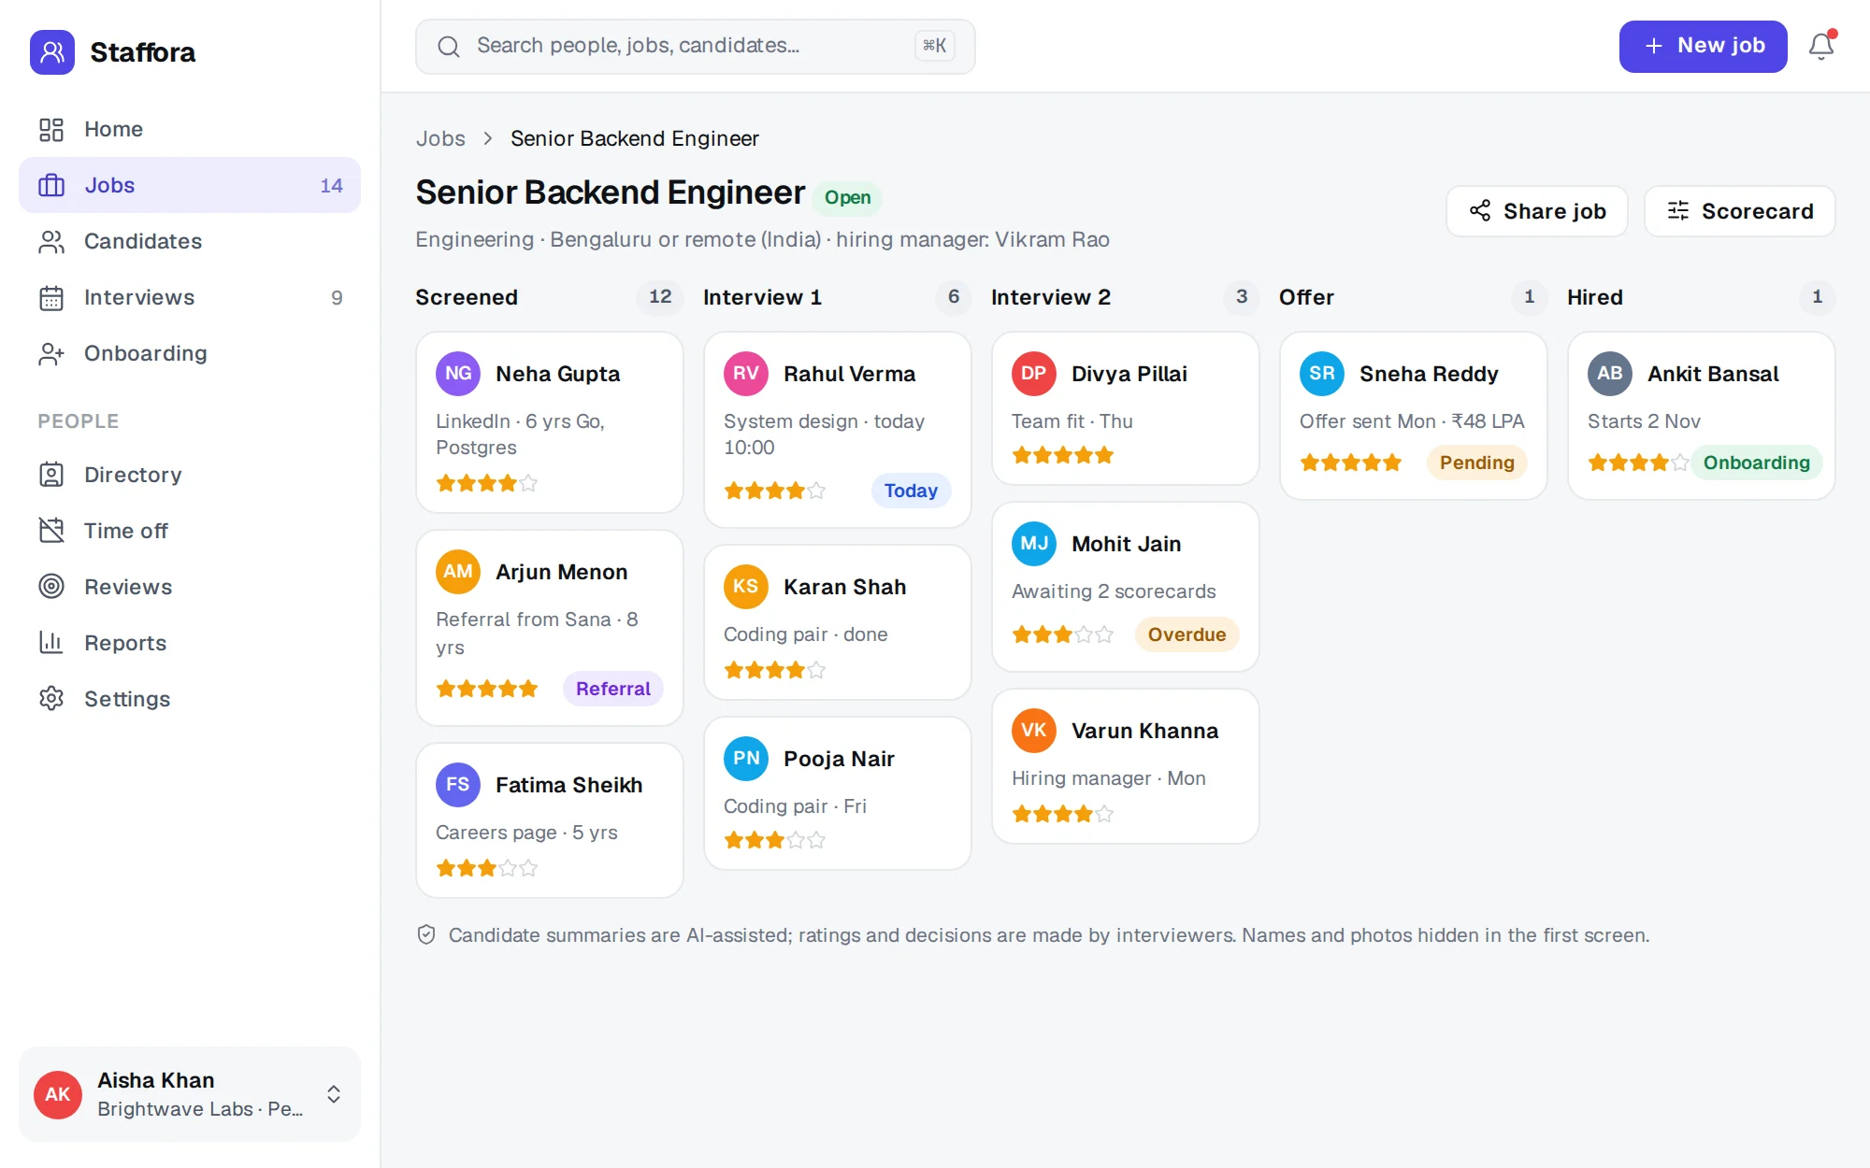Image resolution: width=1870 pixels, height=1168 pixels.
Task: Click the Interviews calendar icon
Action: [51, 297]
